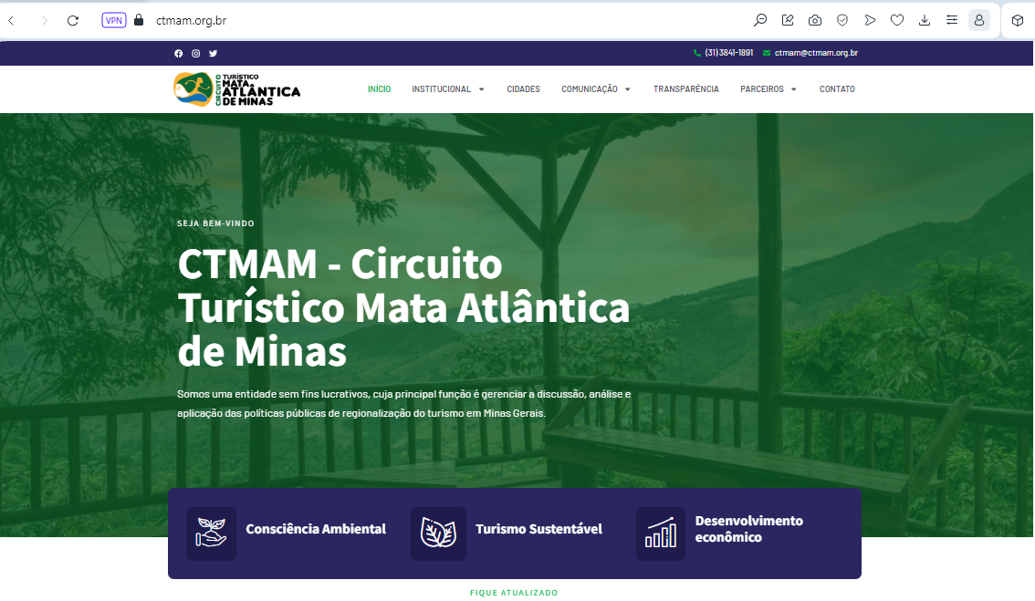This screenshot has height=601, width=1035.
Task: Click the Consciência Ambiental plant icon
Action: (x=211, y=533)
